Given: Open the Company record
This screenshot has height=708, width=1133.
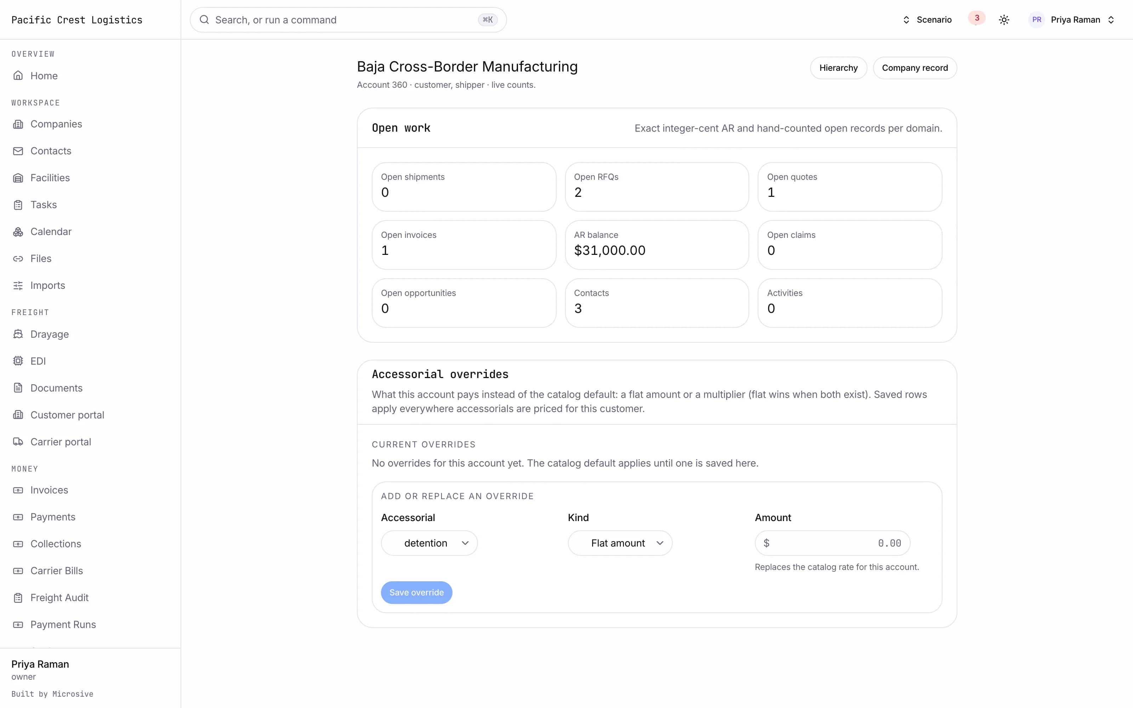Looking at the screenshot, I should coord(915,68).
